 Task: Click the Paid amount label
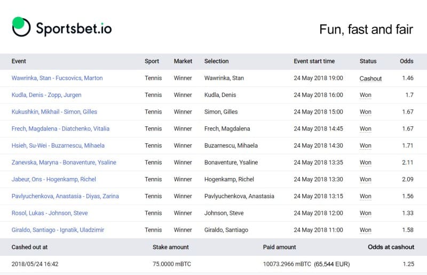click(x=279, y=247)
